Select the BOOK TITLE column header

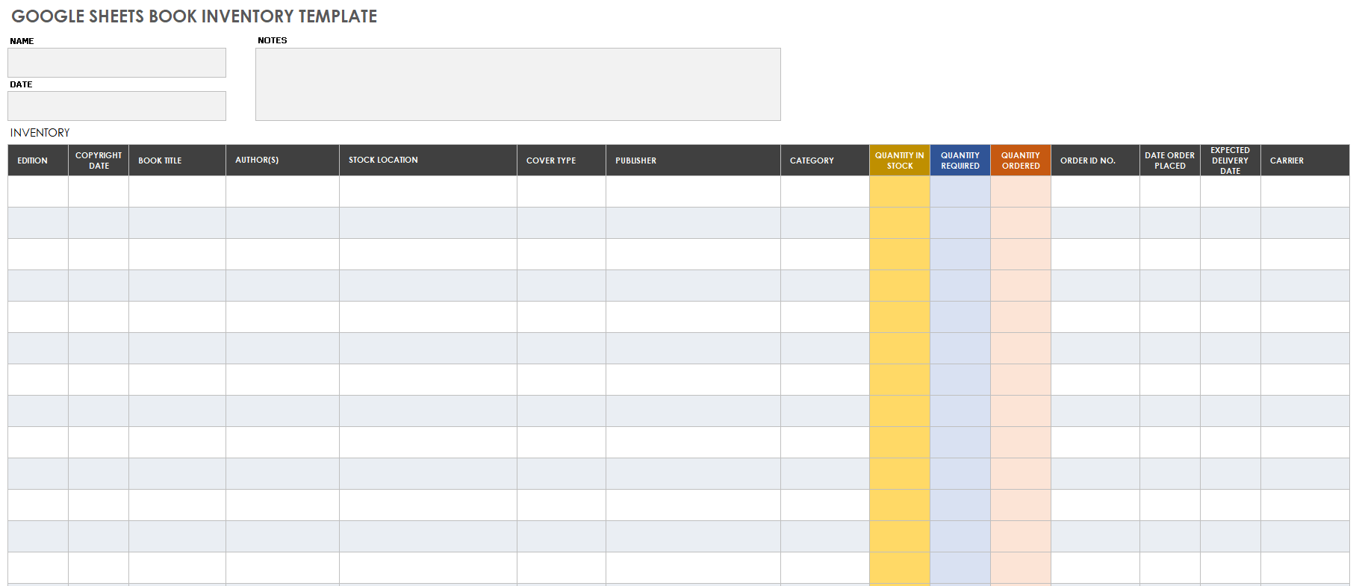pyautogui.click(x=177, y=160)
